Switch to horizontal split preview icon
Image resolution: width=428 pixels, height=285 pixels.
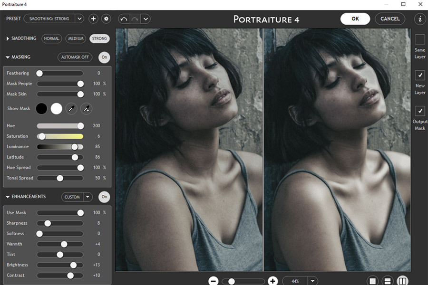click(x=387, y=281)
